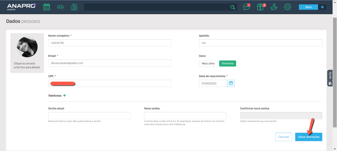Focus the Nome completo input field

pyautogui.click(x=110, y=43)
